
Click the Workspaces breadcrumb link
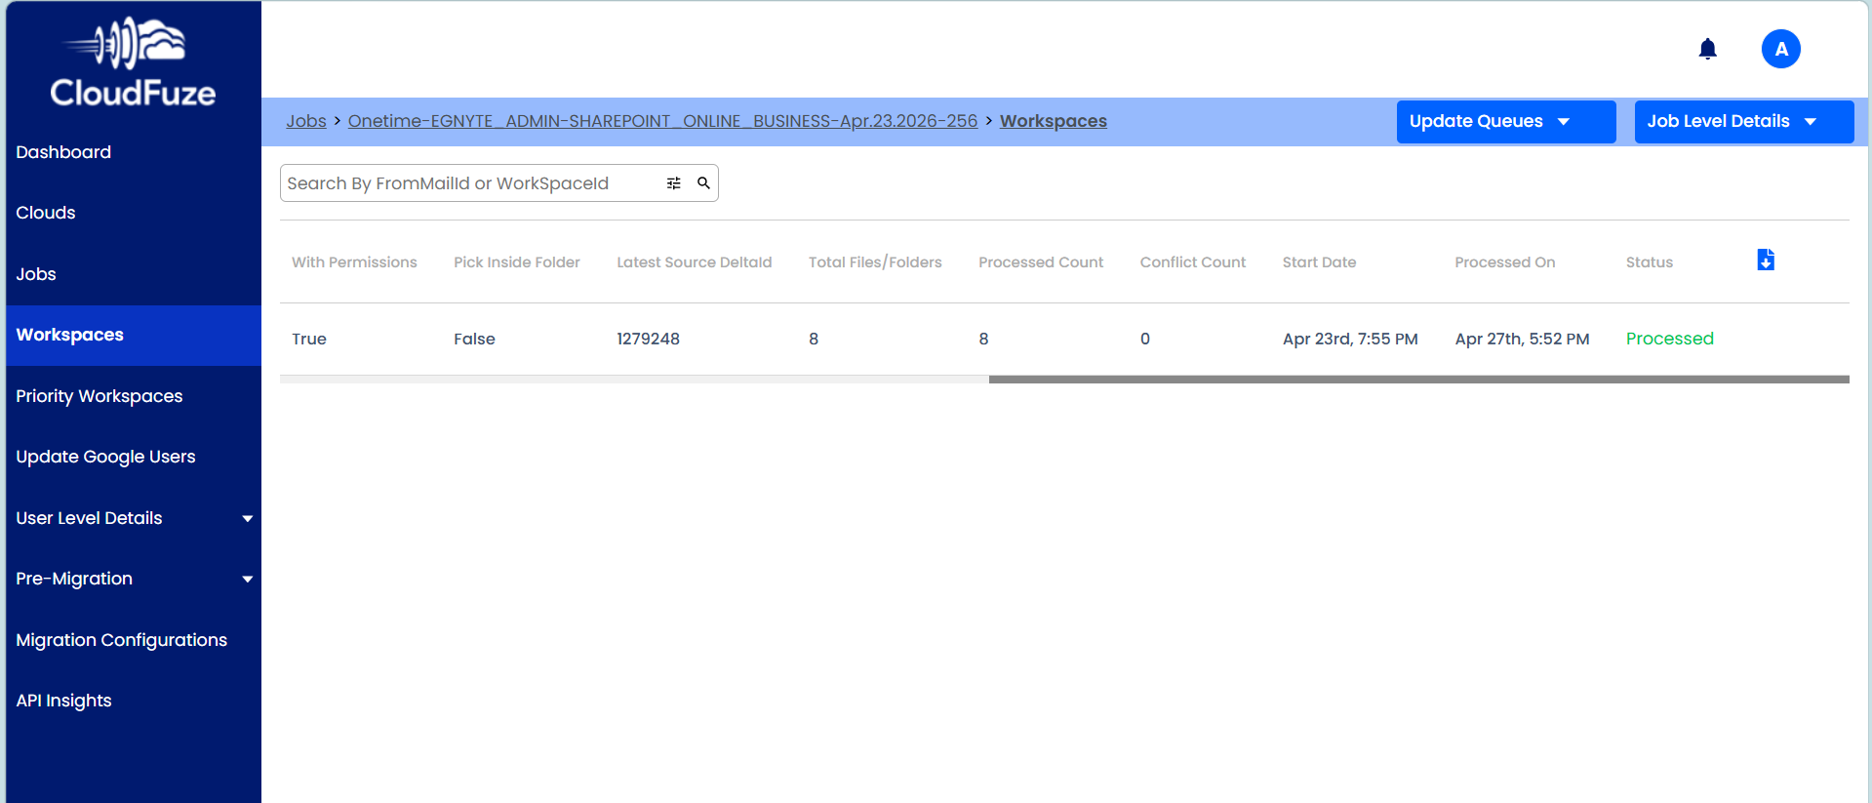pyautogui.click(x=1054, y=121)
